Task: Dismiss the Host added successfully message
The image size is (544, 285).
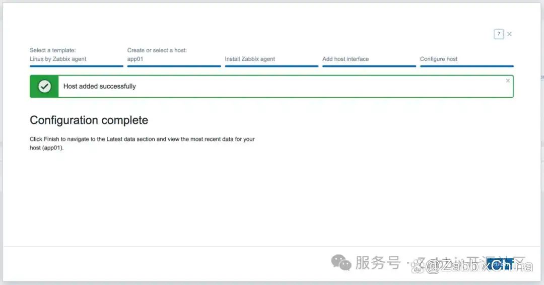Action: 508,81
